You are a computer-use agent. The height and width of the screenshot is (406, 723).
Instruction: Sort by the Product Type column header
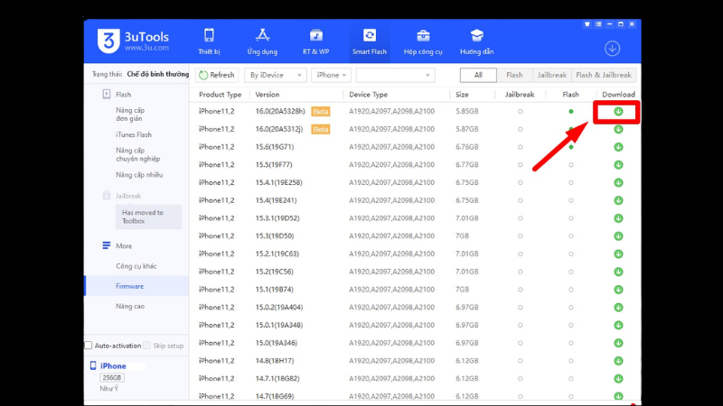point(220,95)
